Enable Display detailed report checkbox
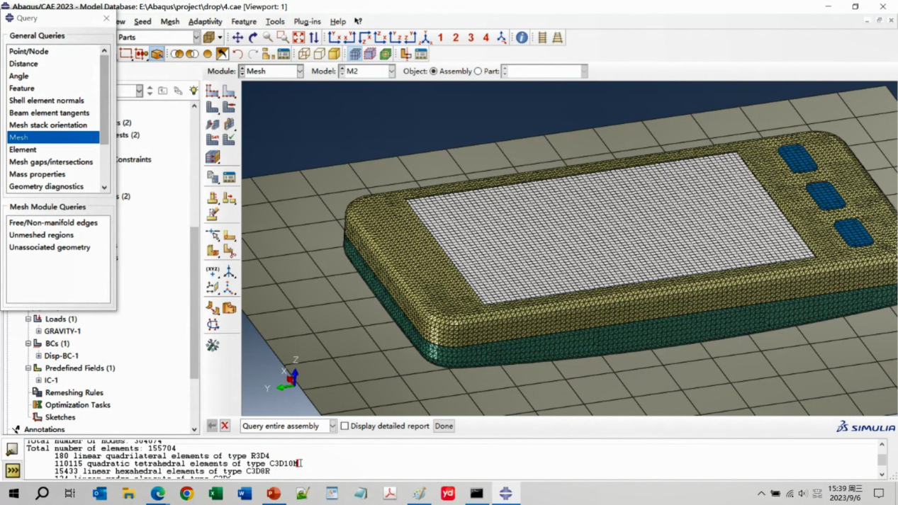 [x=344, y=426]
